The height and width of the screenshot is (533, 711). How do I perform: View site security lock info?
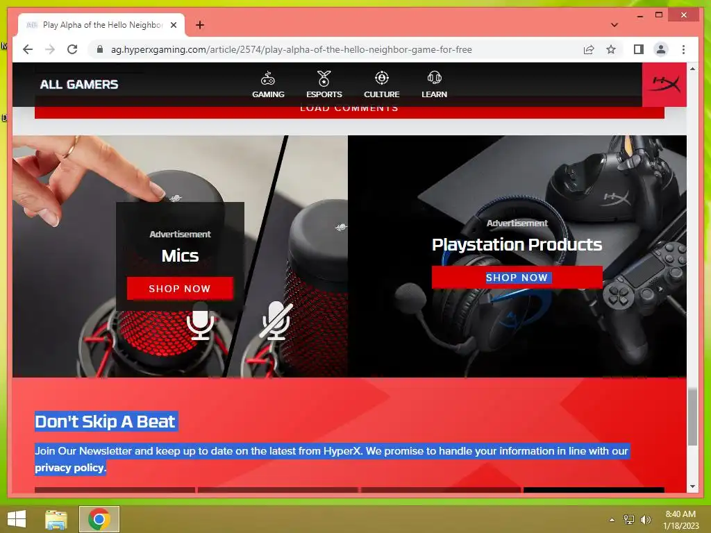[x=100, y=49]
